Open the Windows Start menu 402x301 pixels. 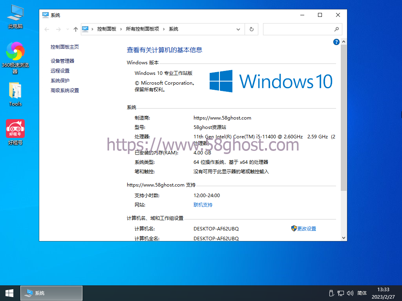click(x=9, y=293)
